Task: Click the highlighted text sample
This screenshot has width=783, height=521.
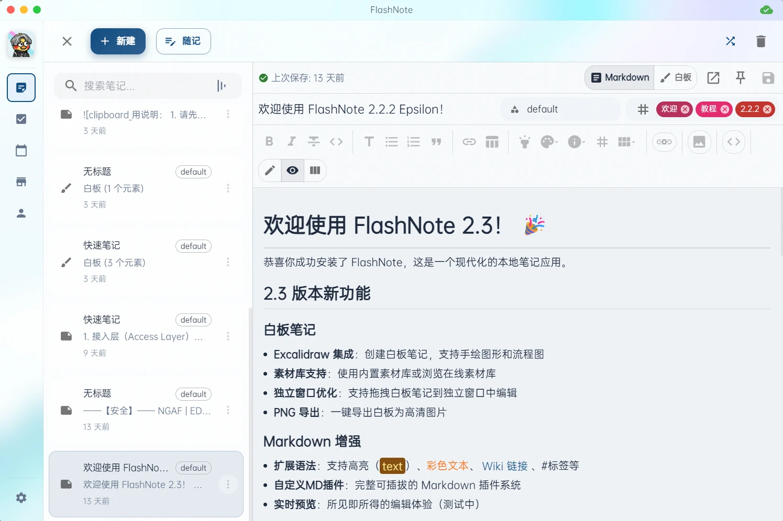Action: click(x=392, y=466)
